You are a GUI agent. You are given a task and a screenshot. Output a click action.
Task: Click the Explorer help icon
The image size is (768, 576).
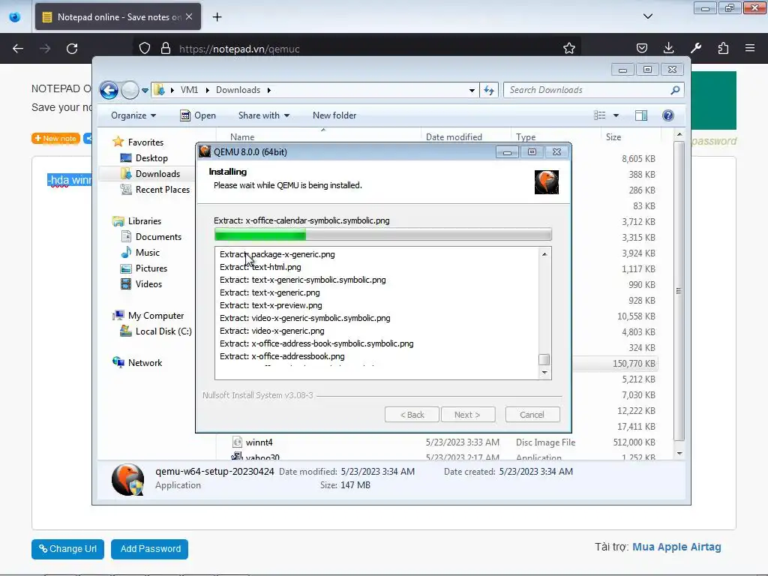tap(668, 115)
